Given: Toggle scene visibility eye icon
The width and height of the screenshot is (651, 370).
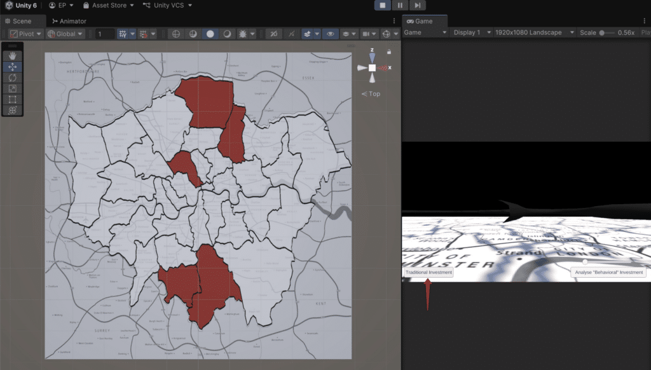Looking at the screenshot, I should (x=330, y=34).
